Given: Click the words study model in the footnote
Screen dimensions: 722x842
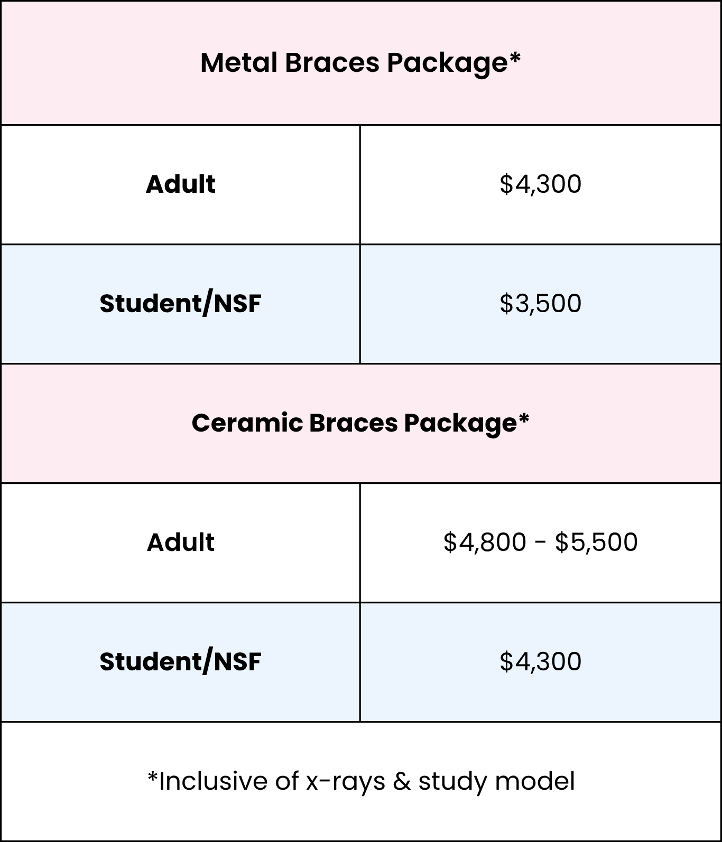Looking at the screenshot, I should 496,782.
